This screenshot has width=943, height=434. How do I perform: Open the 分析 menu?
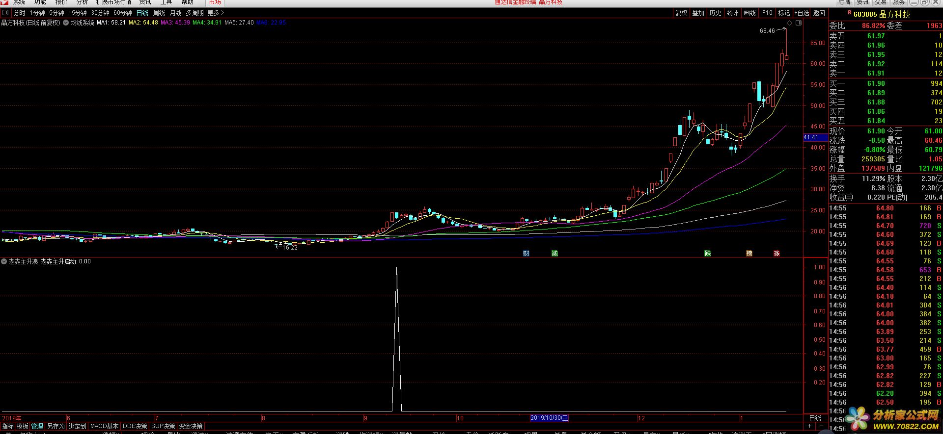tap(82, 2)
